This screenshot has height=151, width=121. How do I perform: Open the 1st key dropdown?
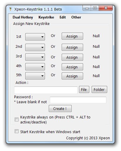click(35, 37)
